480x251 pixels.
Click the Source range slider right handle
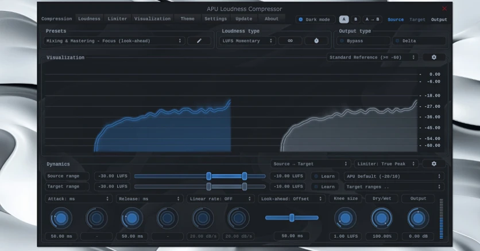point(244,176)
